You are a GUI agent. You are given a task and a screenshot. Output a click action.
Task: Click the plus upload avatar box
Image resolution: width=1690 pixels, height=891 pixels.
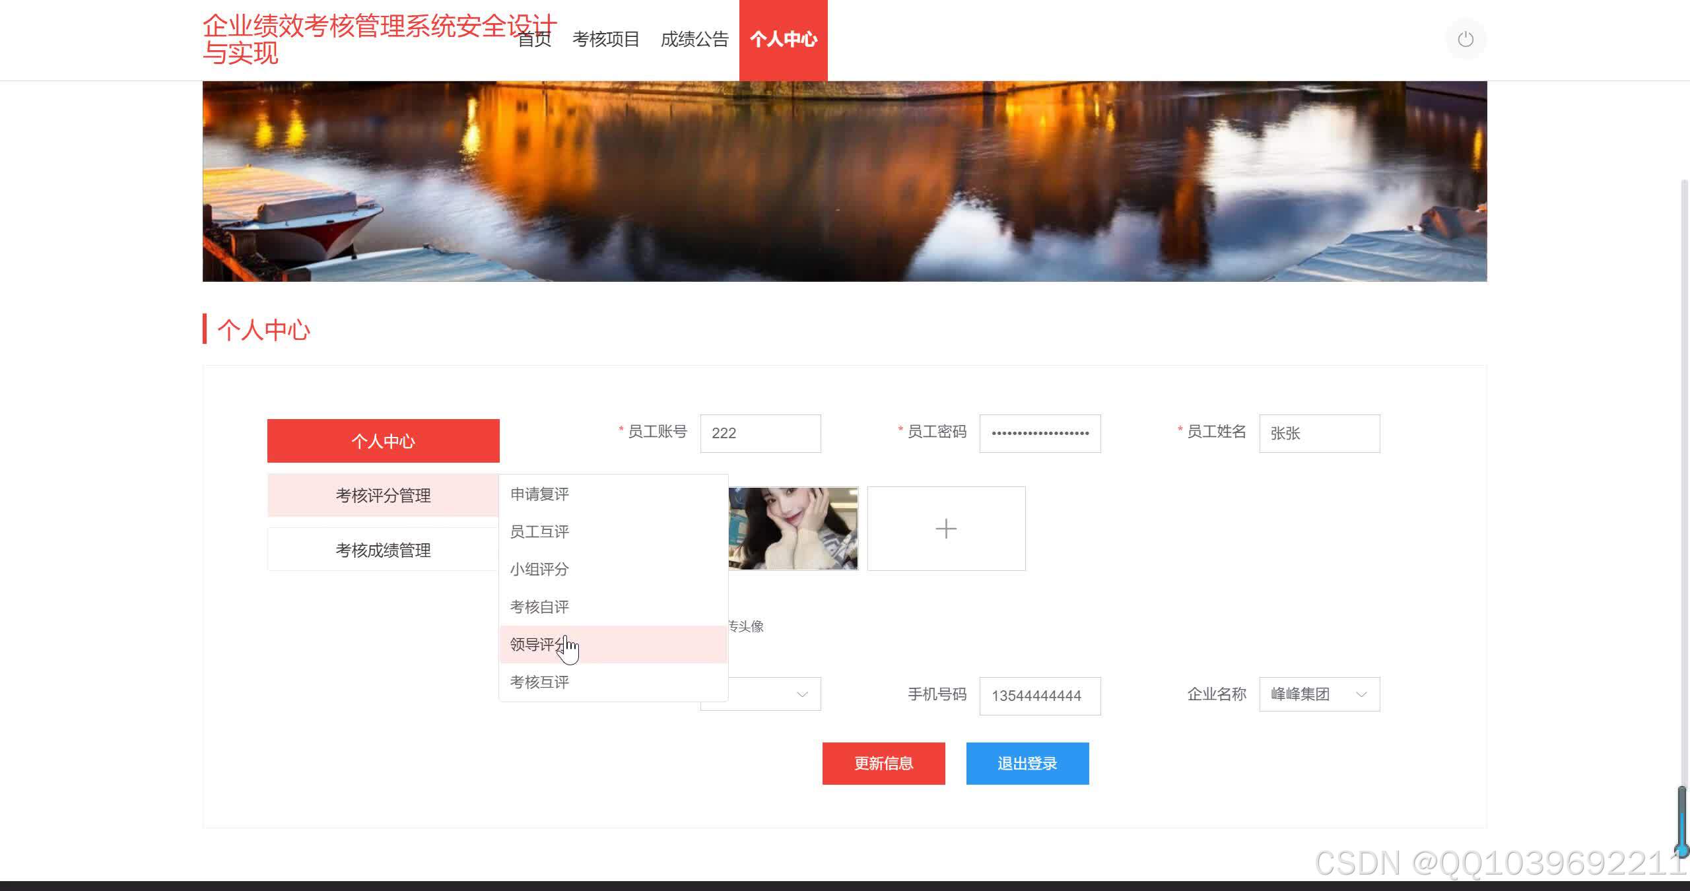[x=945, y=529]
